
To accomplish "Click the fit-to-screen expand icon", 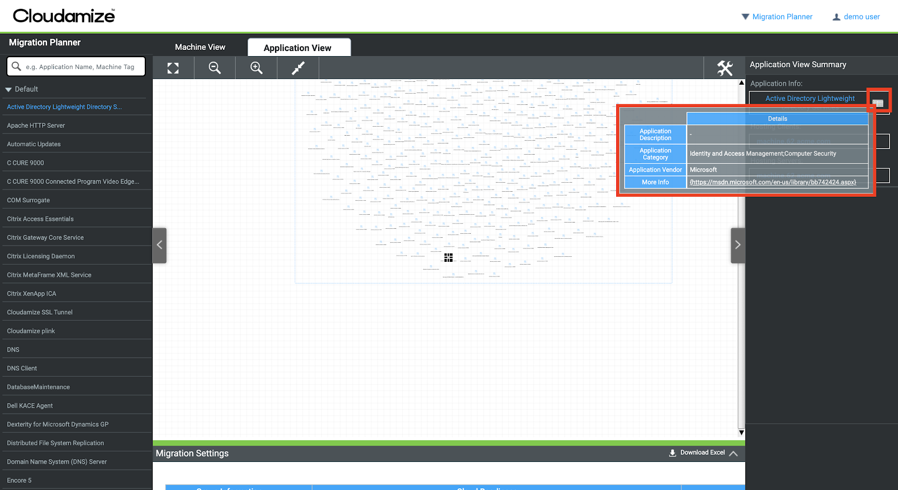I will [173, 68].
